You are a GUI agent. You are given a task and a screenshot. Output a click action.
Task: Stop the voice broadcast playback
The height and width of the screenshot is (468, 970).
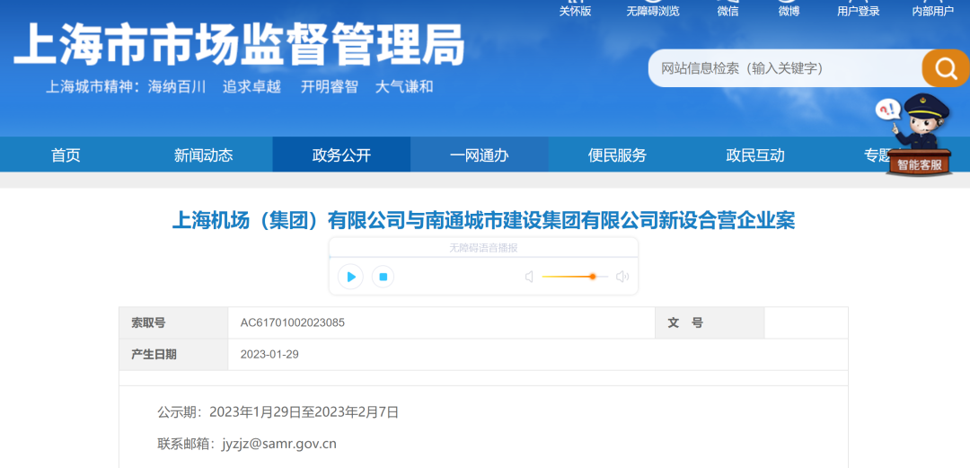tap(383, 277)
